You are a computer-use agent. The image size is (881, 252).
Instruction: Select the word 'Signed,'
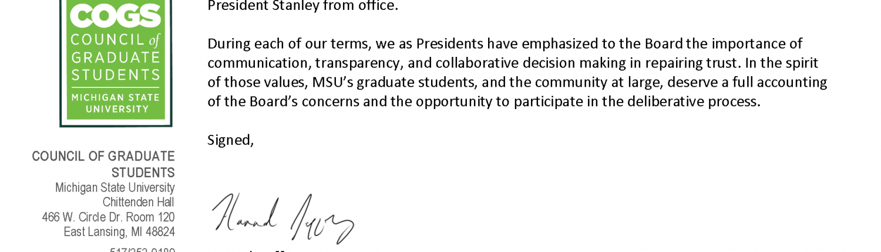point(231,141)
